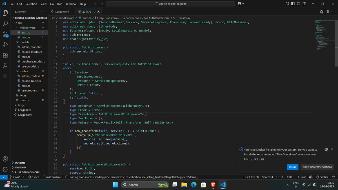Expand the RUST DEPENDENCIES section
This screenshot has height=190, width=338.
click(x=29, y=172)
